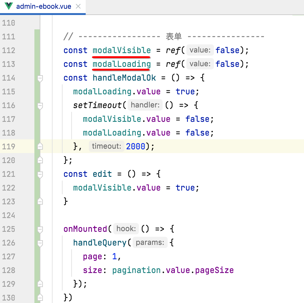Image resolution: width=304 pixels, height=303 pixels.
Task: Fold the closing marker at line 129
Action: tap(40, 284)
